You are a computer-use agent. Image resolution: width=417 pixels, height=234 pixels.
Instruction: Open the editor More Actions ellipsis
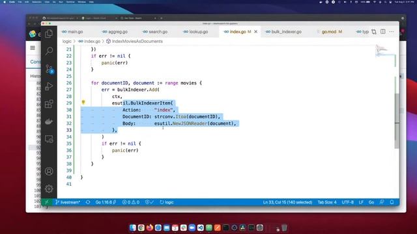coord(392,32)
